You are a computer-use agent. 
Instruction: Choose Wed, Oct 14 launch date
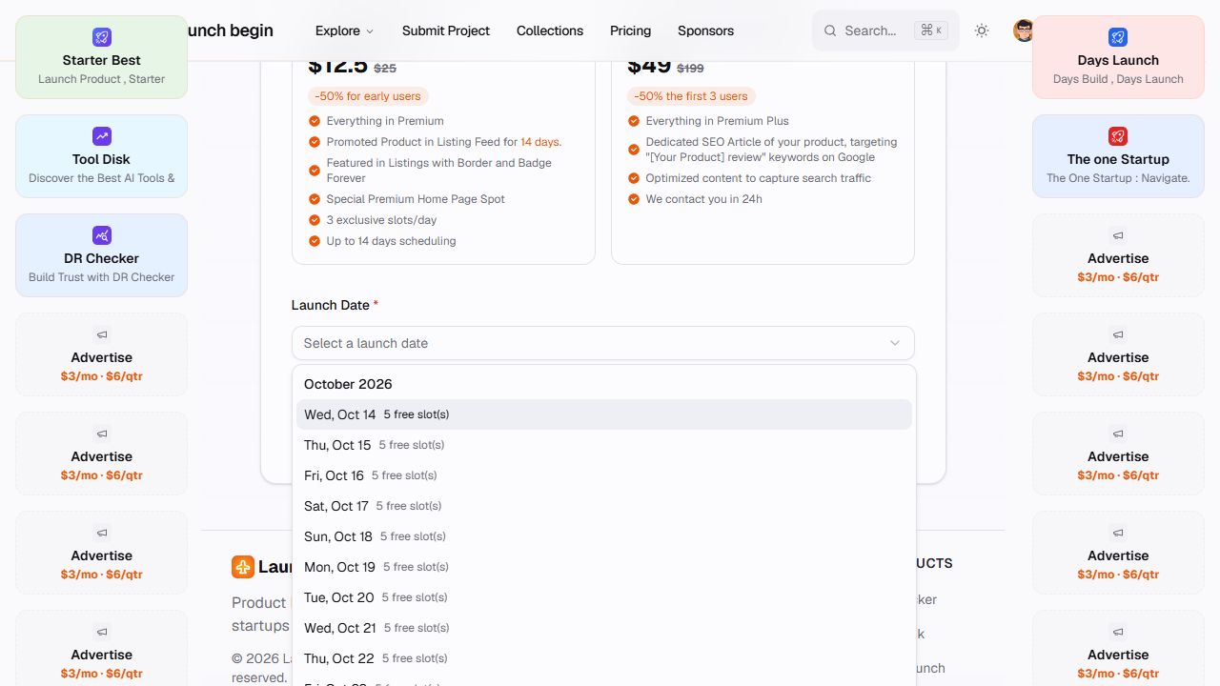tap(604, 414)
